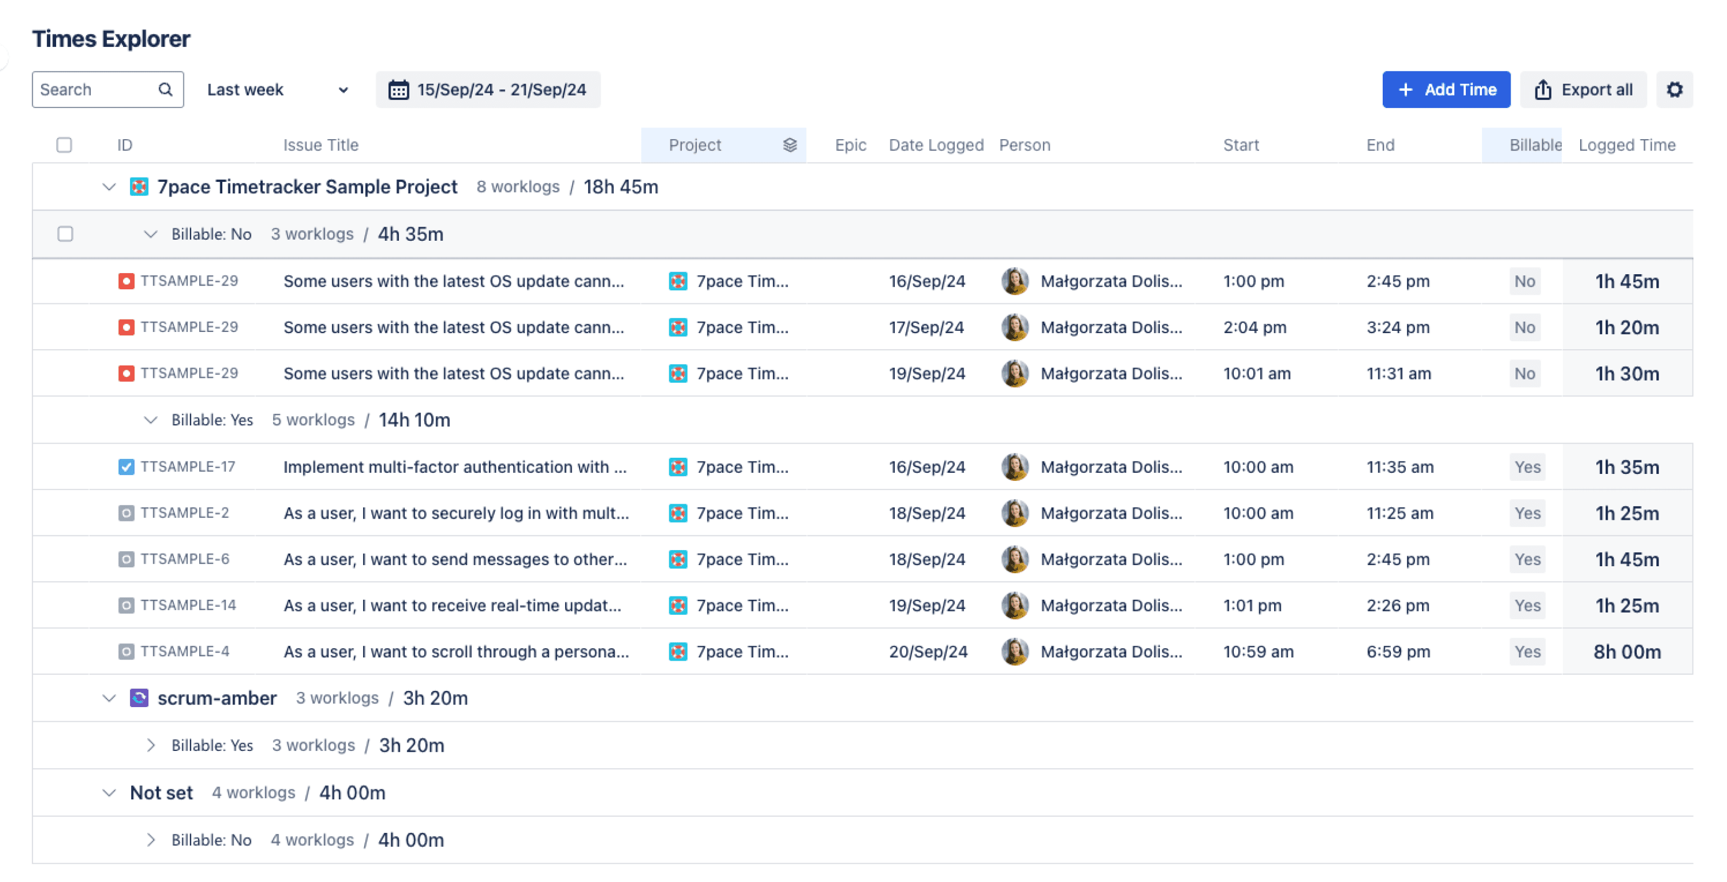Viewport: 1727px width, 882px height.
Task: Click story icon next to TTSAMPLE-14
Action: coord(126,606)
